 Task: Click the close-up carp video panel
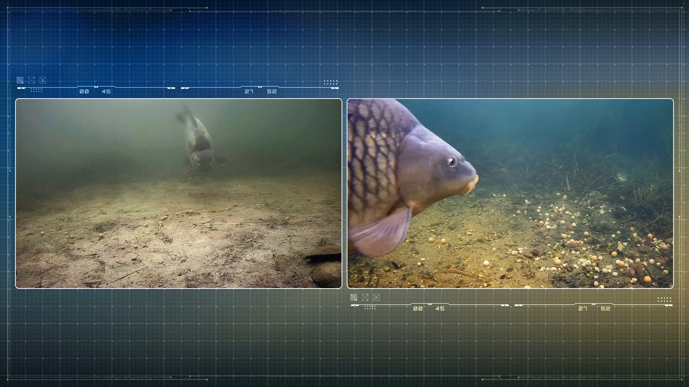coord(510,193)
